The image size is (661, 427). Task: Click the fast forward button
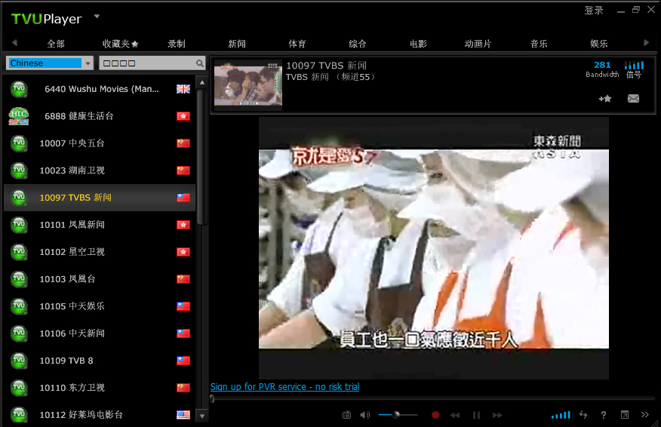(497, 415)
